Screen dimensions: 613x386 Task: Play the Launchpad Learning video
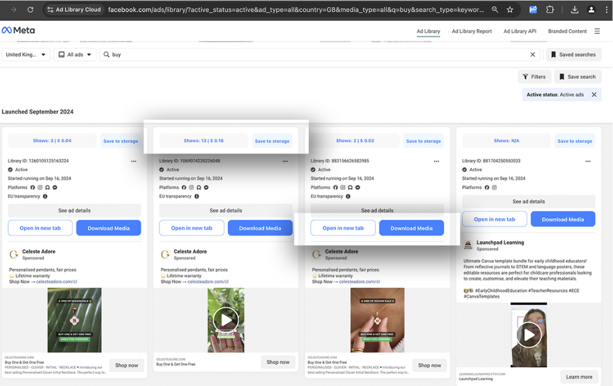point(529,335)
